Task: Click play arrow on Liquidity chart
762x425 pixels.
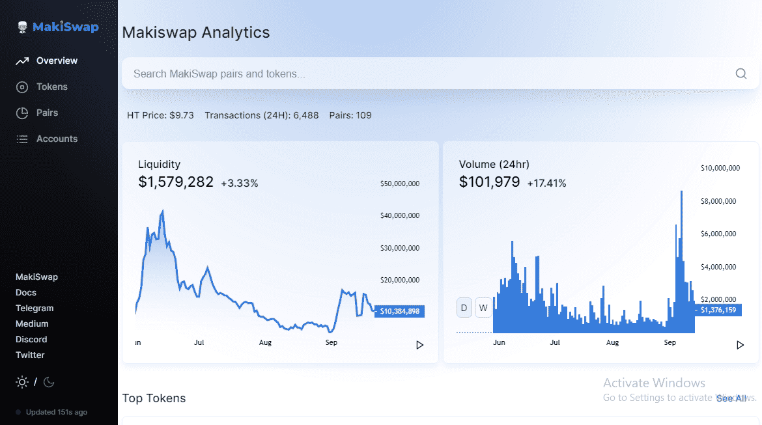Action: 420,345
